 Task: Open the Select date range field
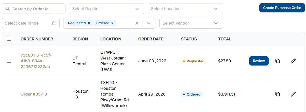[x=31, y=23]
